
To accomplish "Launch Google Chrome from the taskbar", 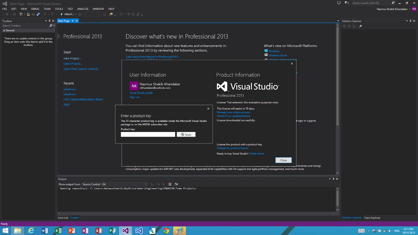I will (x=166, y=231).
